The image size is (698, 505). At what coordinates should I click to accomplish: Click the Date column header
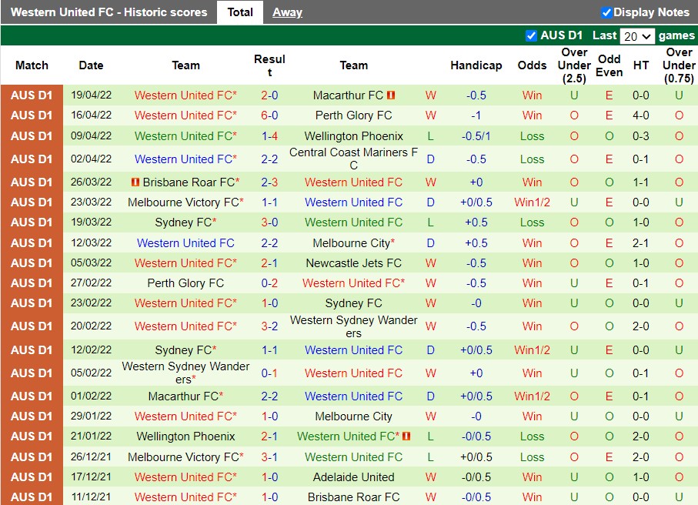coord(91,65)
